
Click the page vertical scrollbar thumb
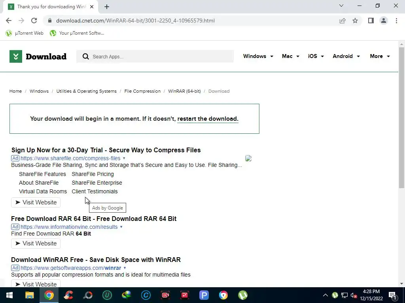[401, 118]
